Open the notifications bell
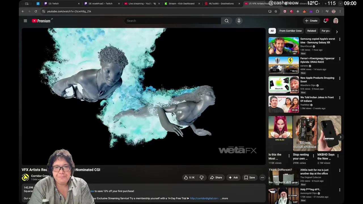Screen dimensions: 363x204 326,21
